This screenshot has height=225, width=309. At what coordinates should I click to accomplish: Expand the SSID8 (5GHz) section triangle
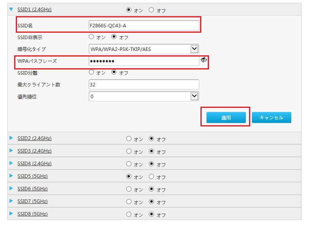click(11, 213)
